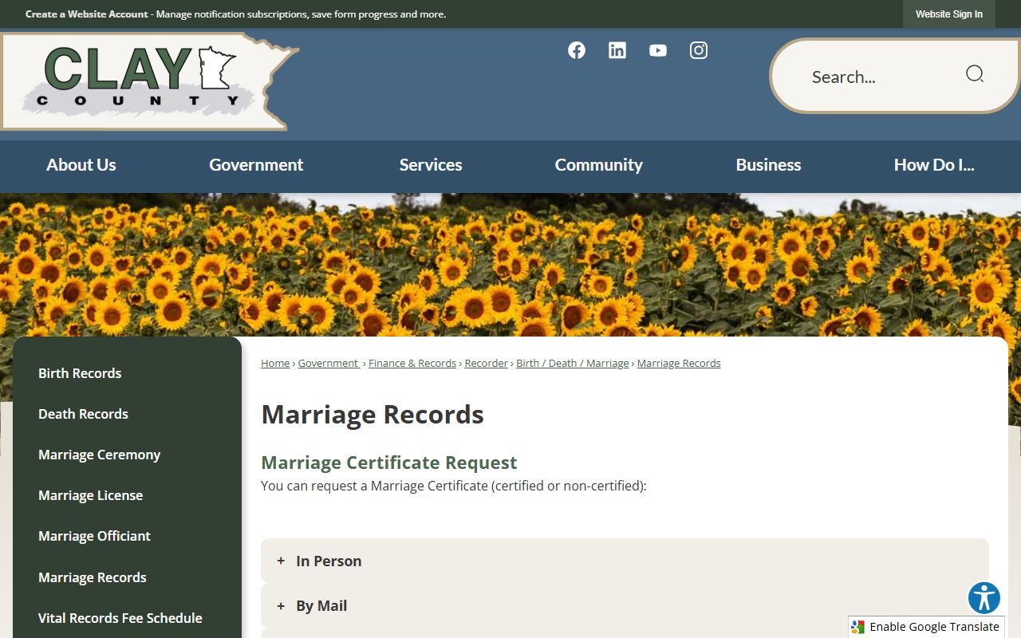Click Birth / Death / Marriage breadcrumb
The height and width of the screenshot is (638, 1021).
573,363
